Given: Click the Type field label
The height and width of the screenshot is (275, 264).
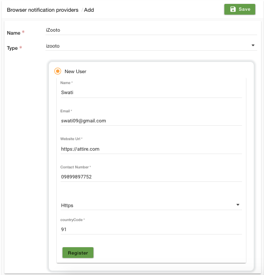Looking at the screenshot, I should click(12, 48).
